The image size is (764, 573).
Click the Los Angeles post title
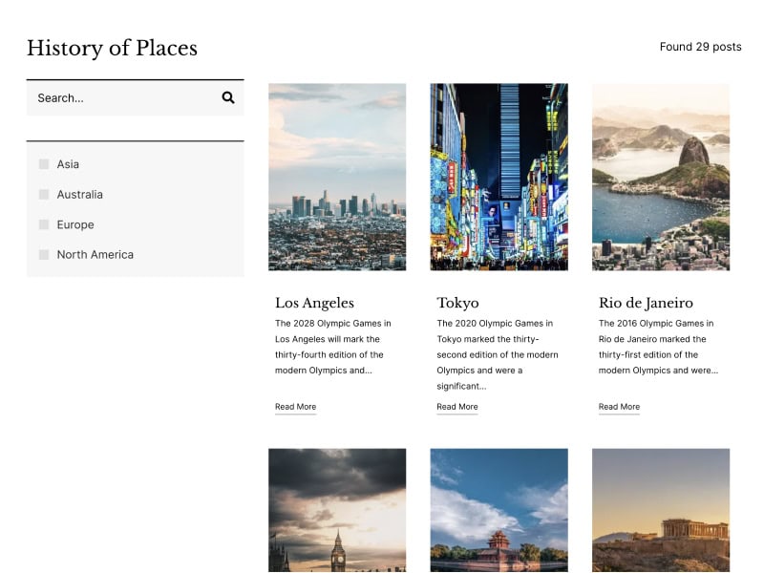click(x=314, y=303)
